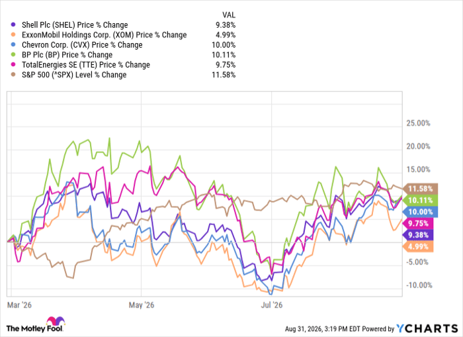Screen dimensions: 463x337
Task: Select the ExxonMobil Holdings Corp. (XOM) legend label
Action: [x=105, y=35]
